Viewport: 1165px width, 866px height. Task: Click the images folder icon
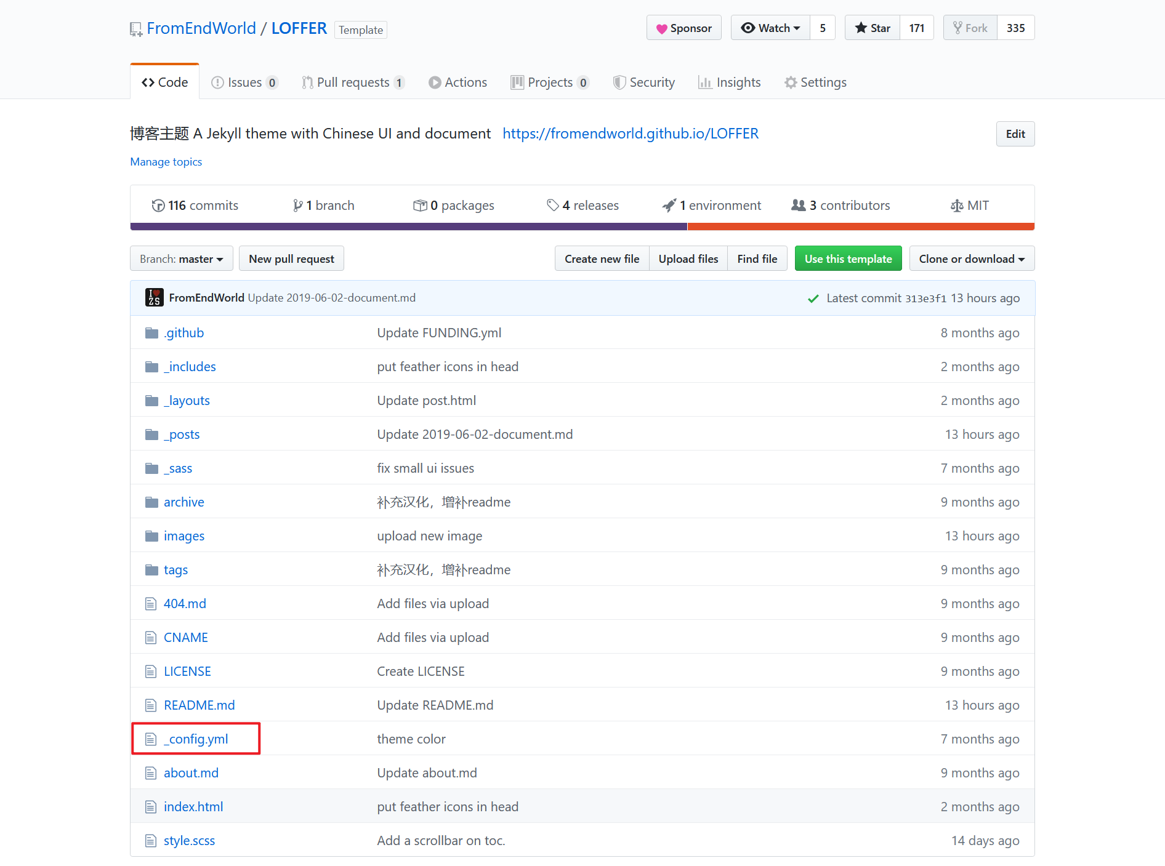click(x=151, y=536)
